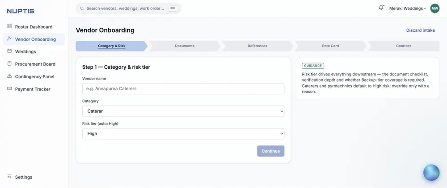Click Discard intake link
The image size is (447, 188).
[421, 30]
